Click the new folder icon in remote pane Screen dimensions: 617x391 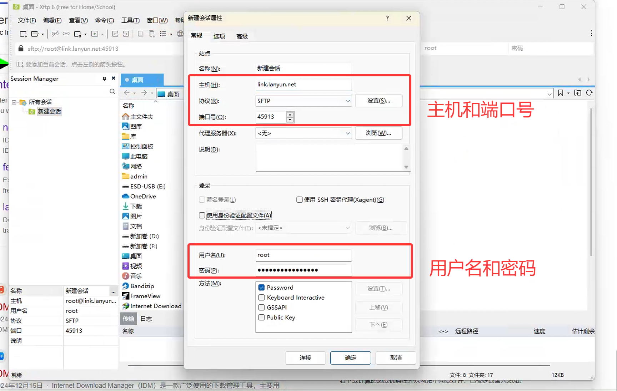[578, 93]
